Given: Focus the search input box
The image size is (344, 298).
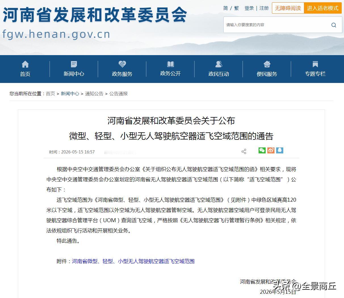Looking at the screenshot, I should tap(277, 25).
